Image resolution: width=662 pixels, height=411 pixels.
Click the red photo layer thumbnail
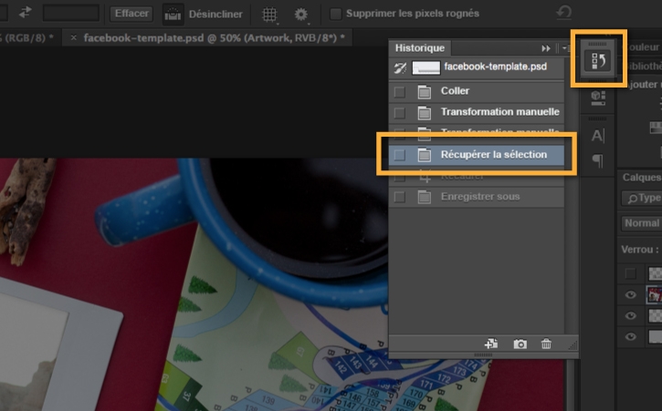(x=655, y=294)
